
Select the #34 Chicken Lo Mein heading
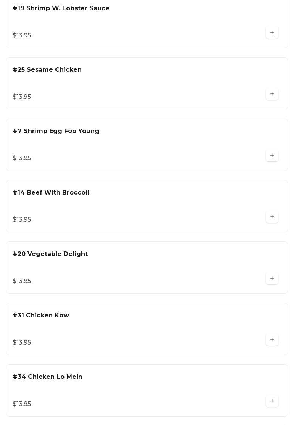48,377
